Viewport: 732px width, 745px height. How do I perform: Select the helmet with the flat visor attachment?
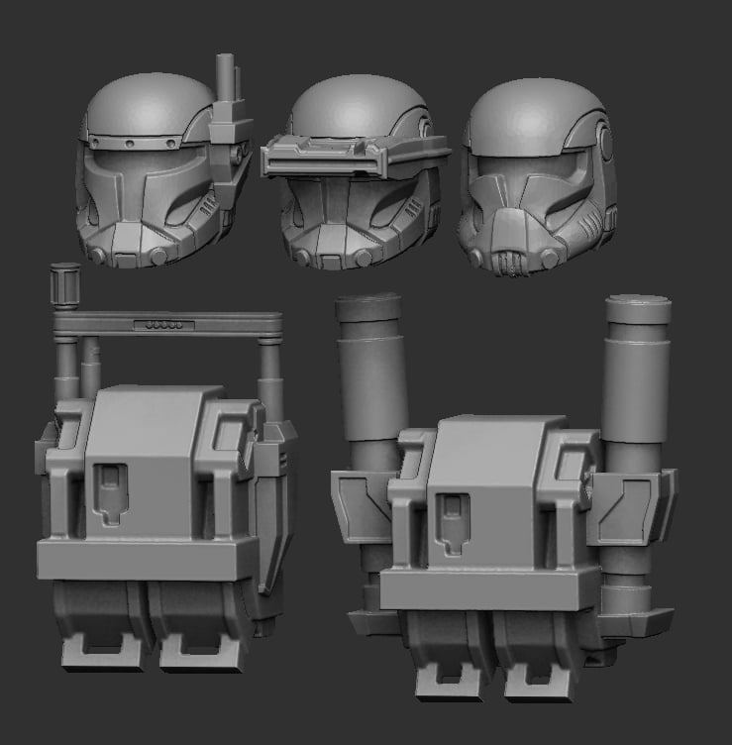[356, 172]
